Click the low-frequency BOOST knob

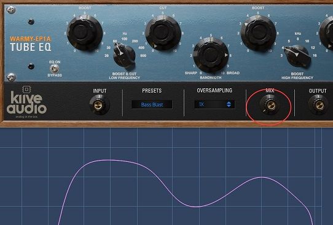click(85, 33)
